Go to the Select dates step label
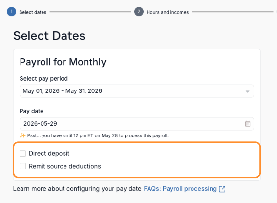Screen dimensions: 277x203 pyautogui.click(x=33, y=12)
